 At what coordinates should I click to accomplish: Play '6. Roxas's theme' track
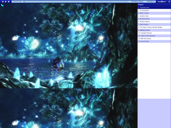pos(154,21)
